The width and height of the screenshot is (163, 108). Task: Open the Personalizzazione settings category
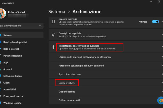pos(12,56)
